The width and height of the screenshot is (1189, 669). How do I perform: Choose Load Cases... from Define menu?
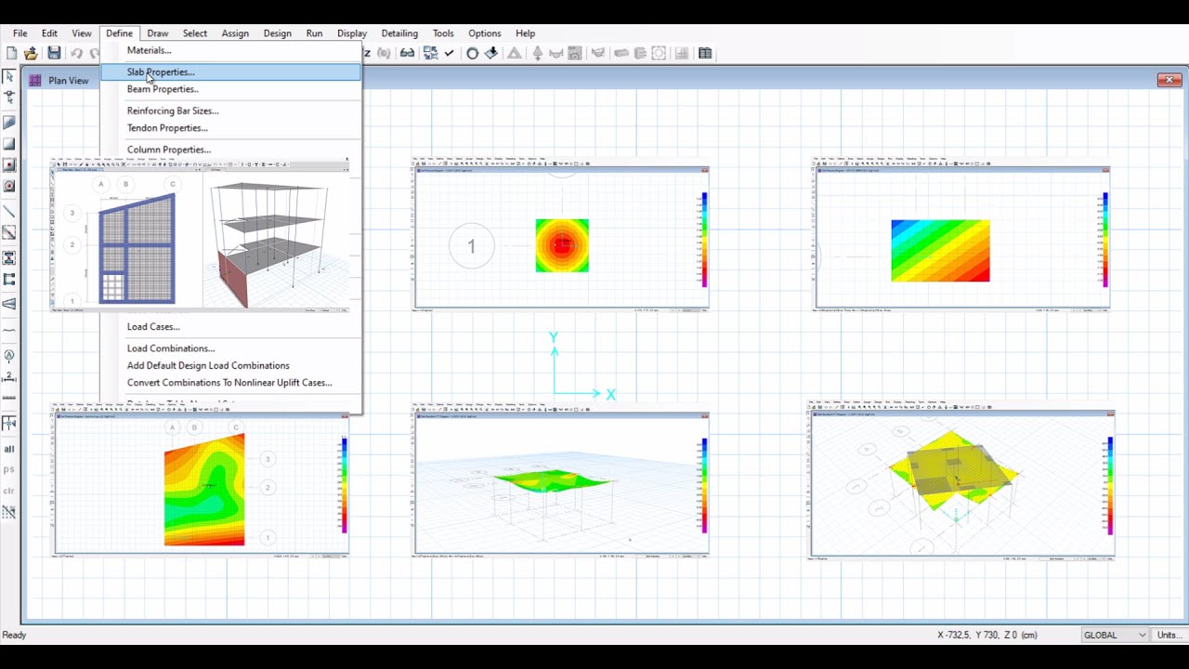point(153,327)
